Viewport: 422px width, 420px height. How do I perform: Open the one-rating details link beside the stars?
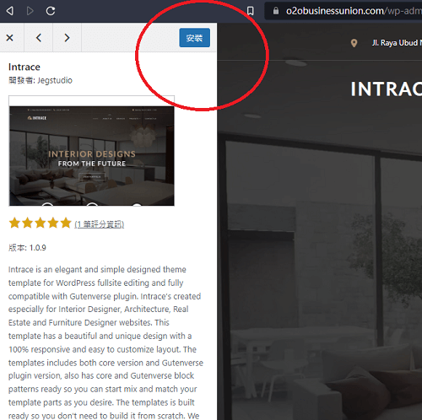[x=99, y=224]
